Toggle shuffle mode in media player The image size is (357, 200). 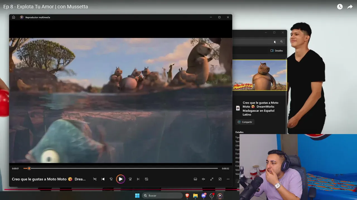pyautogui.click(x=95, y=179)
